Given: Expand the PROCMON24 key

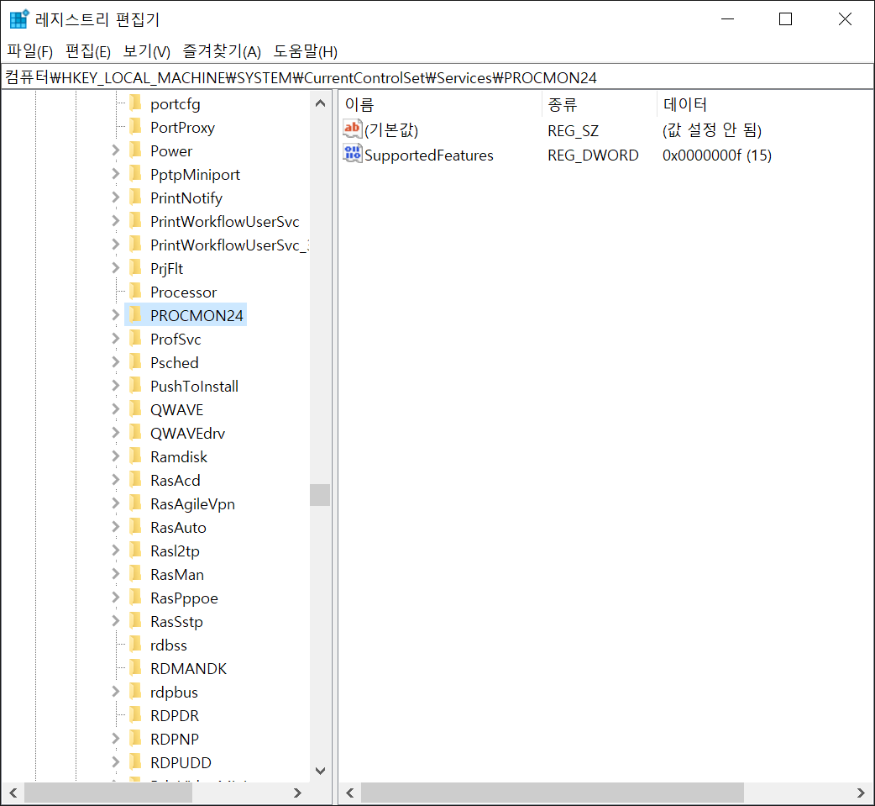Looking at the screenshot, I should tap(116, 315).
